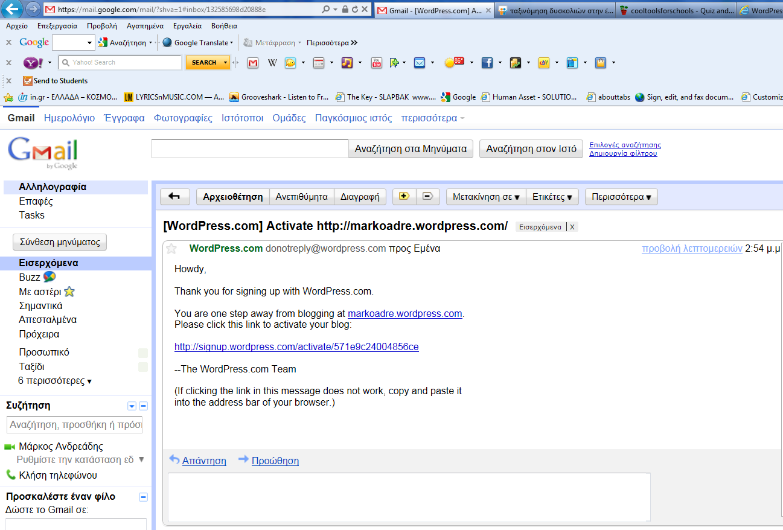
Task: Click the reply arrow icon
Action: tap(174, 459)
